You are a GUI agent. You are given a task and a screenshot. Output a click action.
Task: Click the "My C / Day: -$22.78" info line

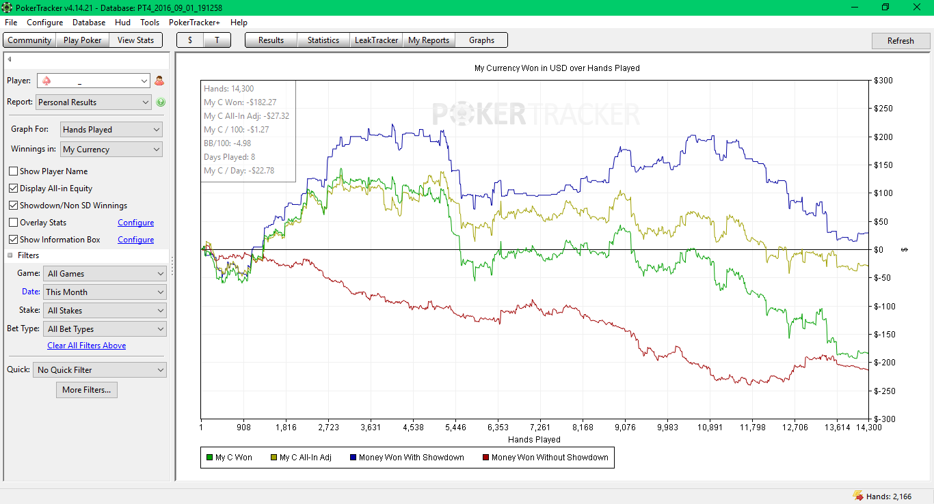[x=239, y=171]
